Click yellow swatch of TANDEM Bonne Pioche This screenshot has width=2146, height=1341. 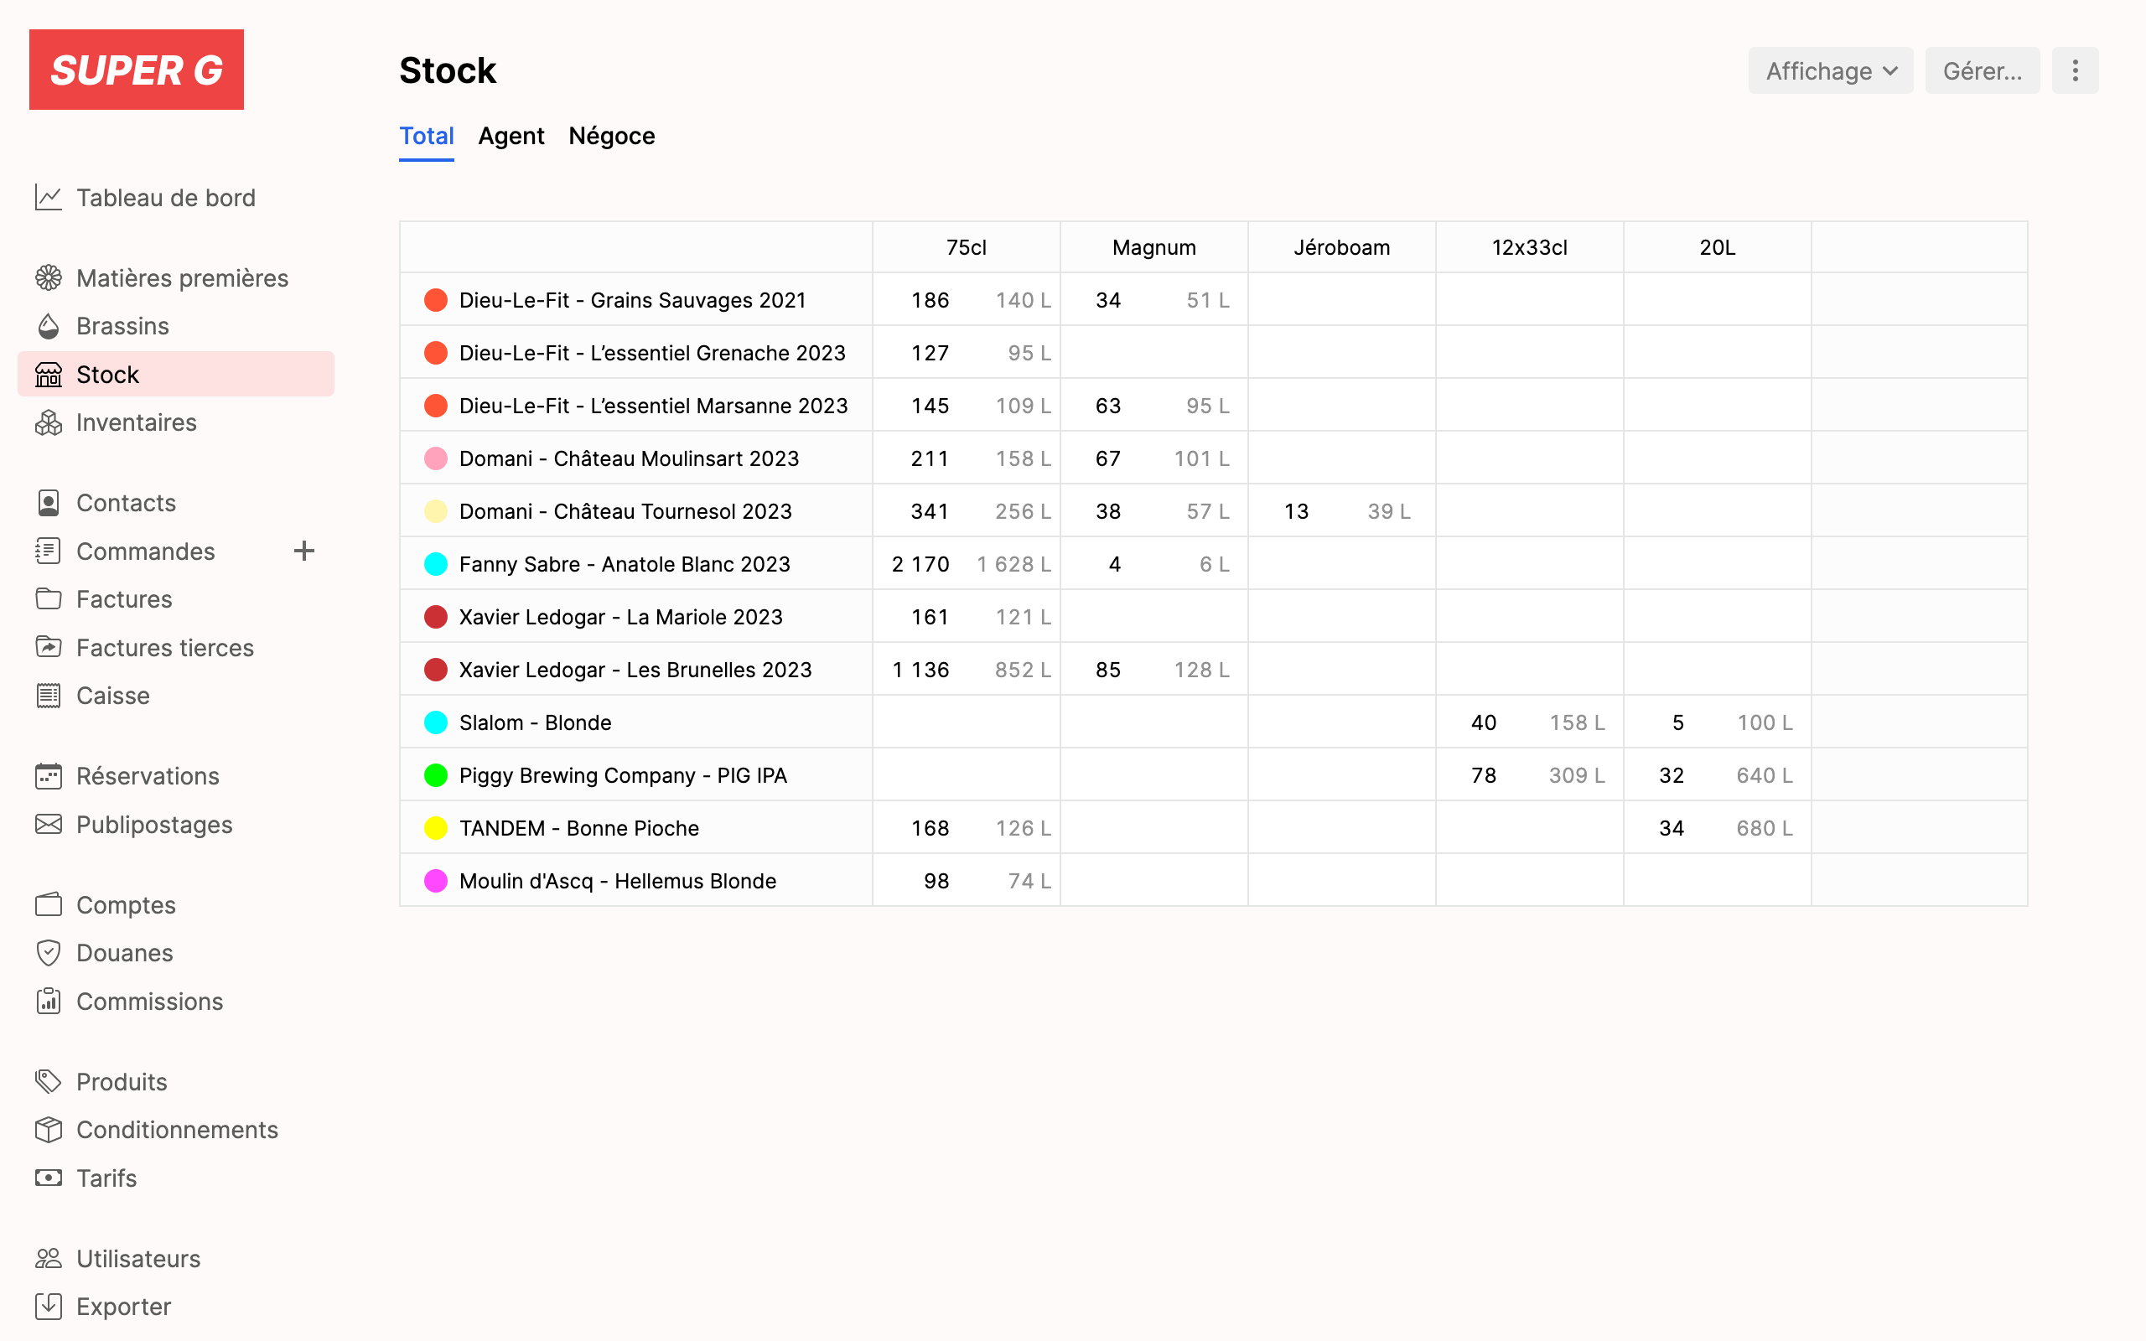coord(435,828)
